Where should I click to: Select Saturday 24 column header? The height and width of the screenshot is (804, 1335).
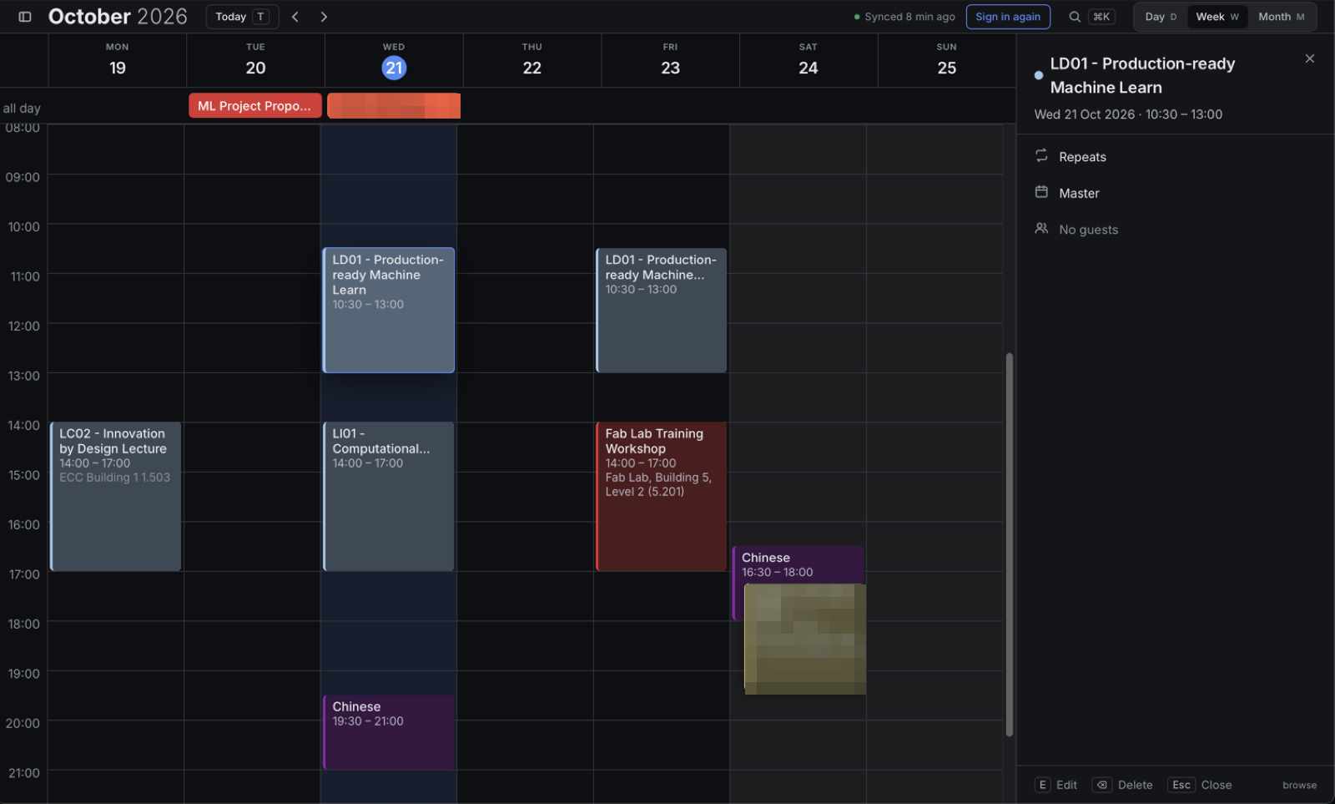(809, 60)
